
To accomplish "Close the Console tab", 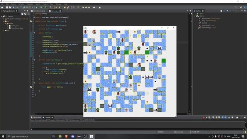I will (52, 117).
